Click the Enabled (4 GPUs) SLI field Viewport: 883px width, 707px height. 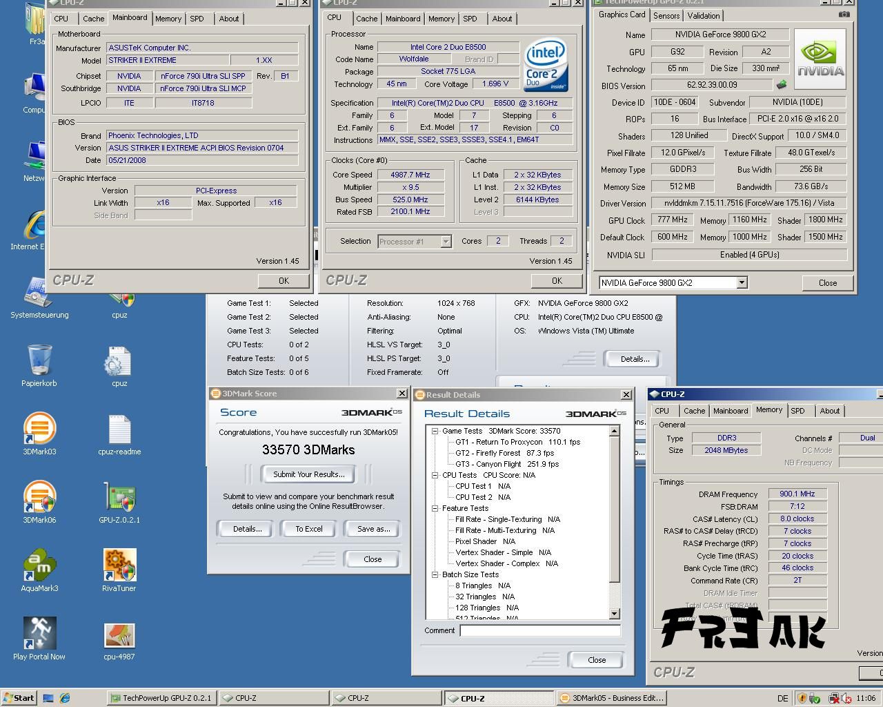[x=750, y=255]
